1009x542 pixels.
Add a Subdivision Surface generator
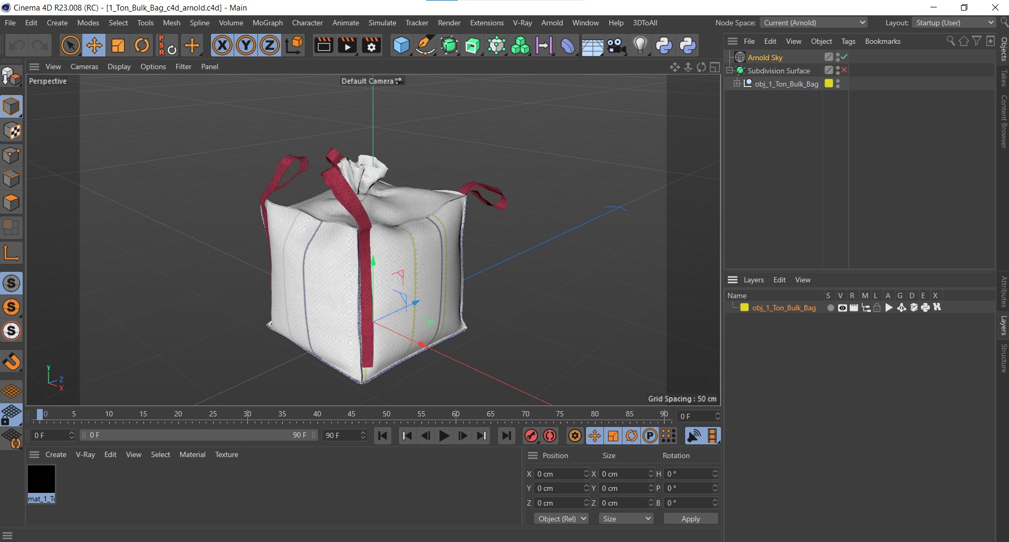[449, 45]
